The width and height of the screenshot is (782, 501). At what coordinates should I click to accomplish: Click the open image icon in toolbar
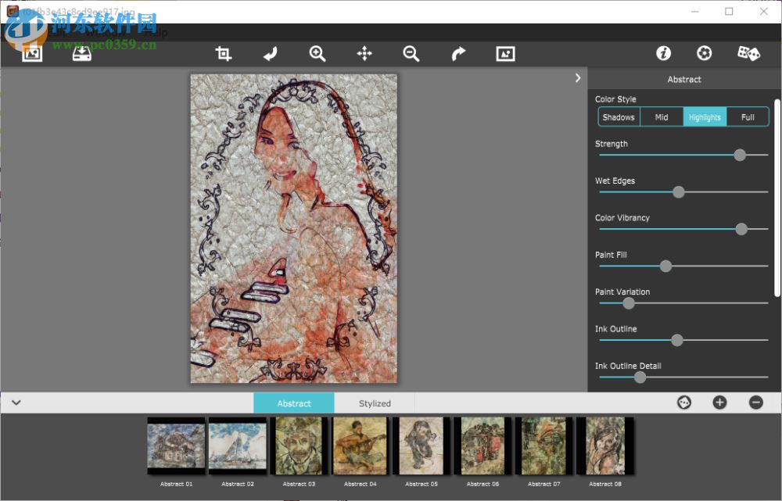coord(32,53)
